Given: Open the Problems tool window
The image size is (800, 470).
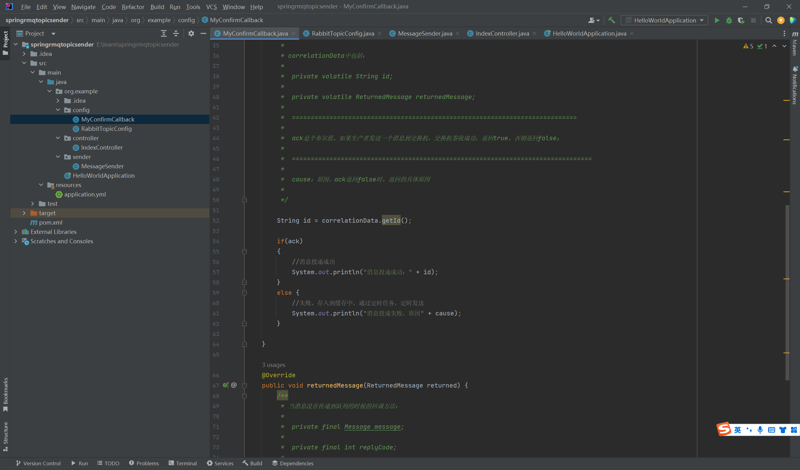Looking at the screenshot, I should (x=144, y=463).
